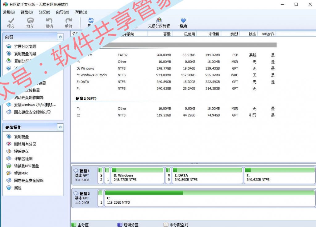Sort by the 4KB对齐 column header
The width and height of the screenshot is (316, 227).
pyautogui.click(x=267, y=34)
